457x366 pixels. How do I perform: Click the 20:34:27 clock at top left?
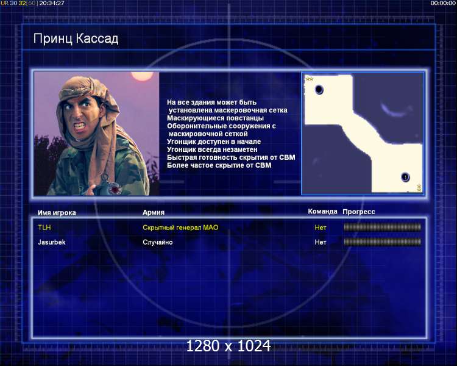[x=52, y=3]
